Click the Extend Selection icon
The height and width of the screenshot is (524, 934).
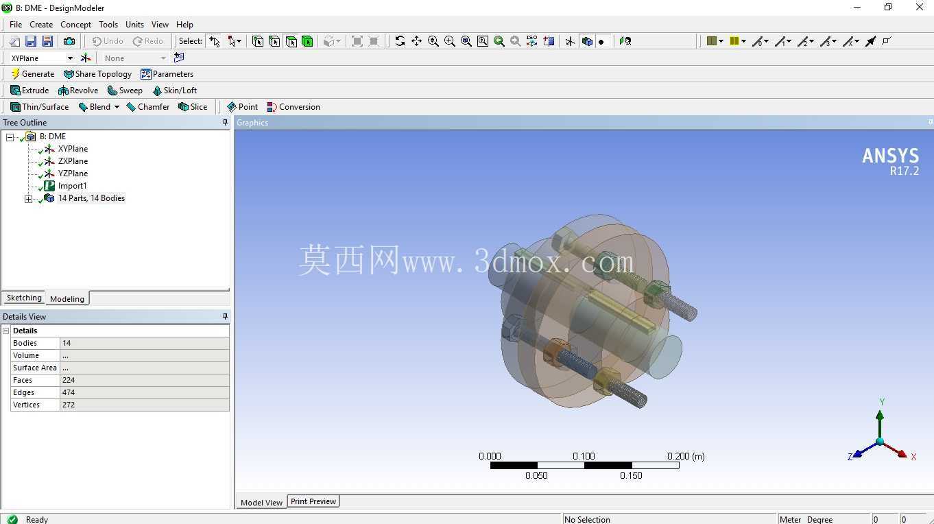click(x=331, y=41)
